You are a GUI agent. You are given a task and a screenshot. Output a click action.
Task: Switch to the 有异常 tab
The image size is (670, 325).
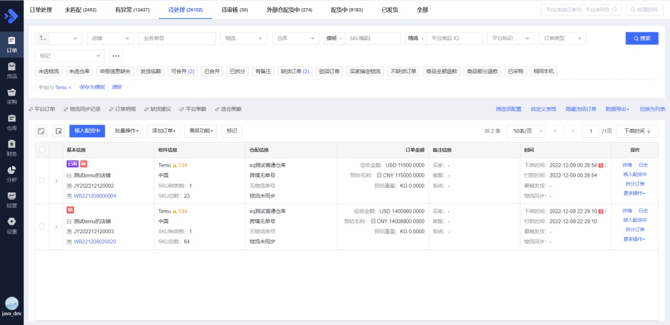(x=132, y=10)
